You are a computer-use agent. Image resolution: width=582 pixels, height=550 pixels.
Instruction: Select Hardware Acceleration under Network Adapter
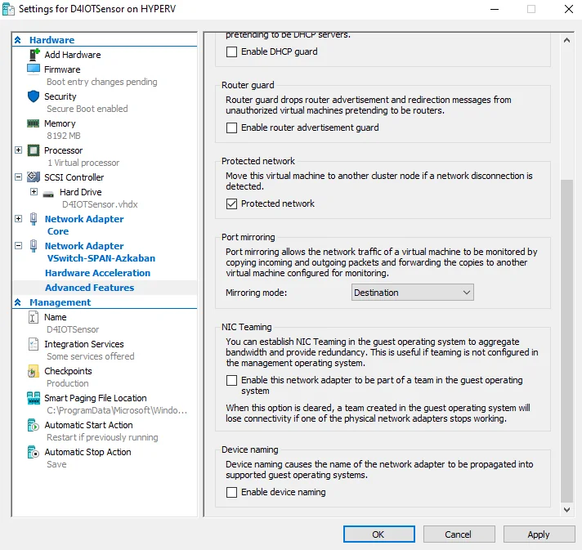click(97, 273)
